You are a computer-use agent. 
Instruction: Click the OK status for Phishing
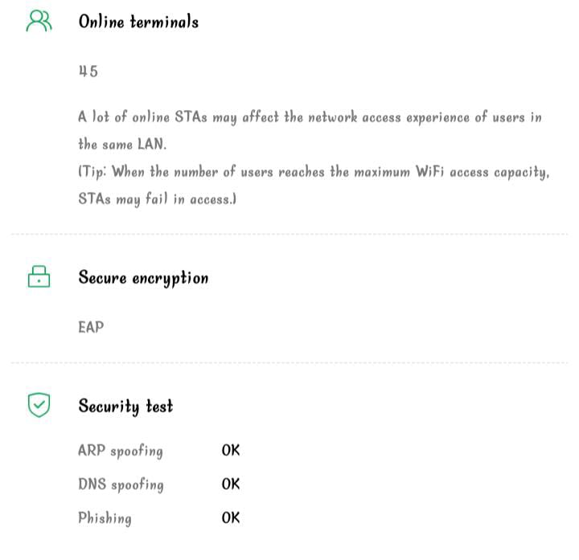point(231,517)
